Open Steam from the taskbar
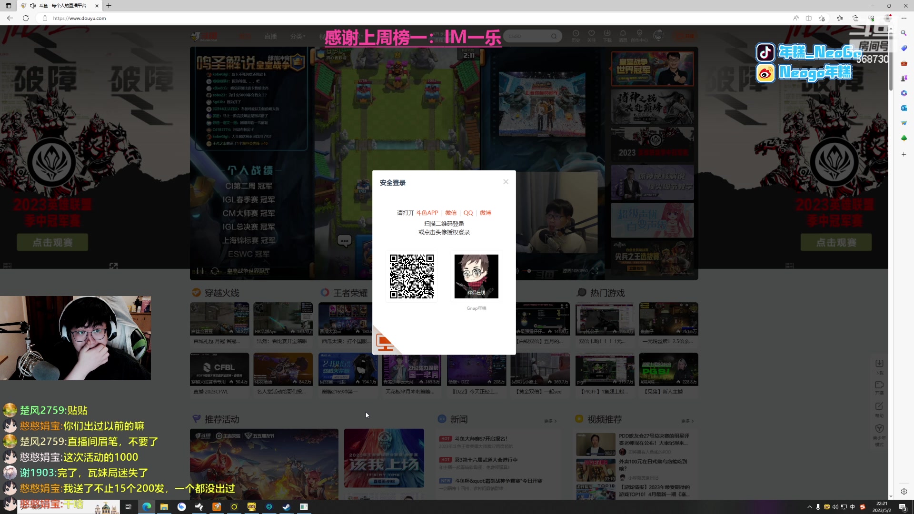This screenshot has width=914, height=514. click(286, 507)
